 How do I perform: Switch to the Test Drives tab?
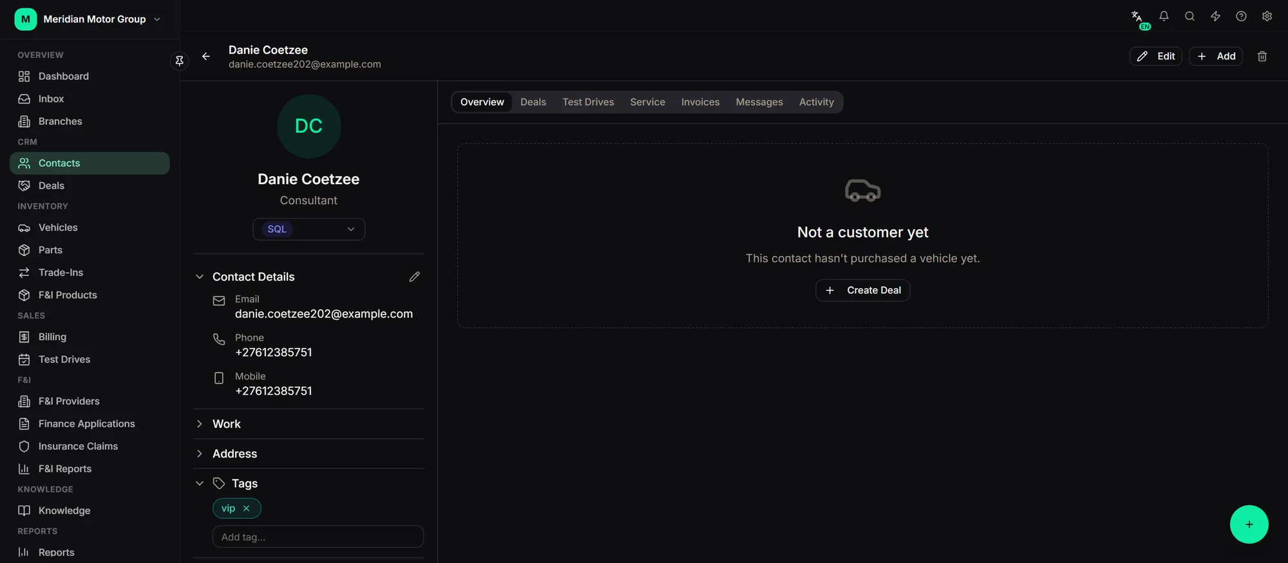588,102
